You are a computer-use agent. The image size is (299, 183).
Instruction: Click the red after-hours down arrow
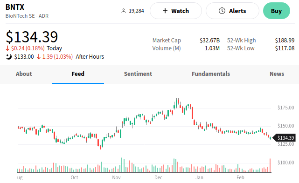point(39,56)
